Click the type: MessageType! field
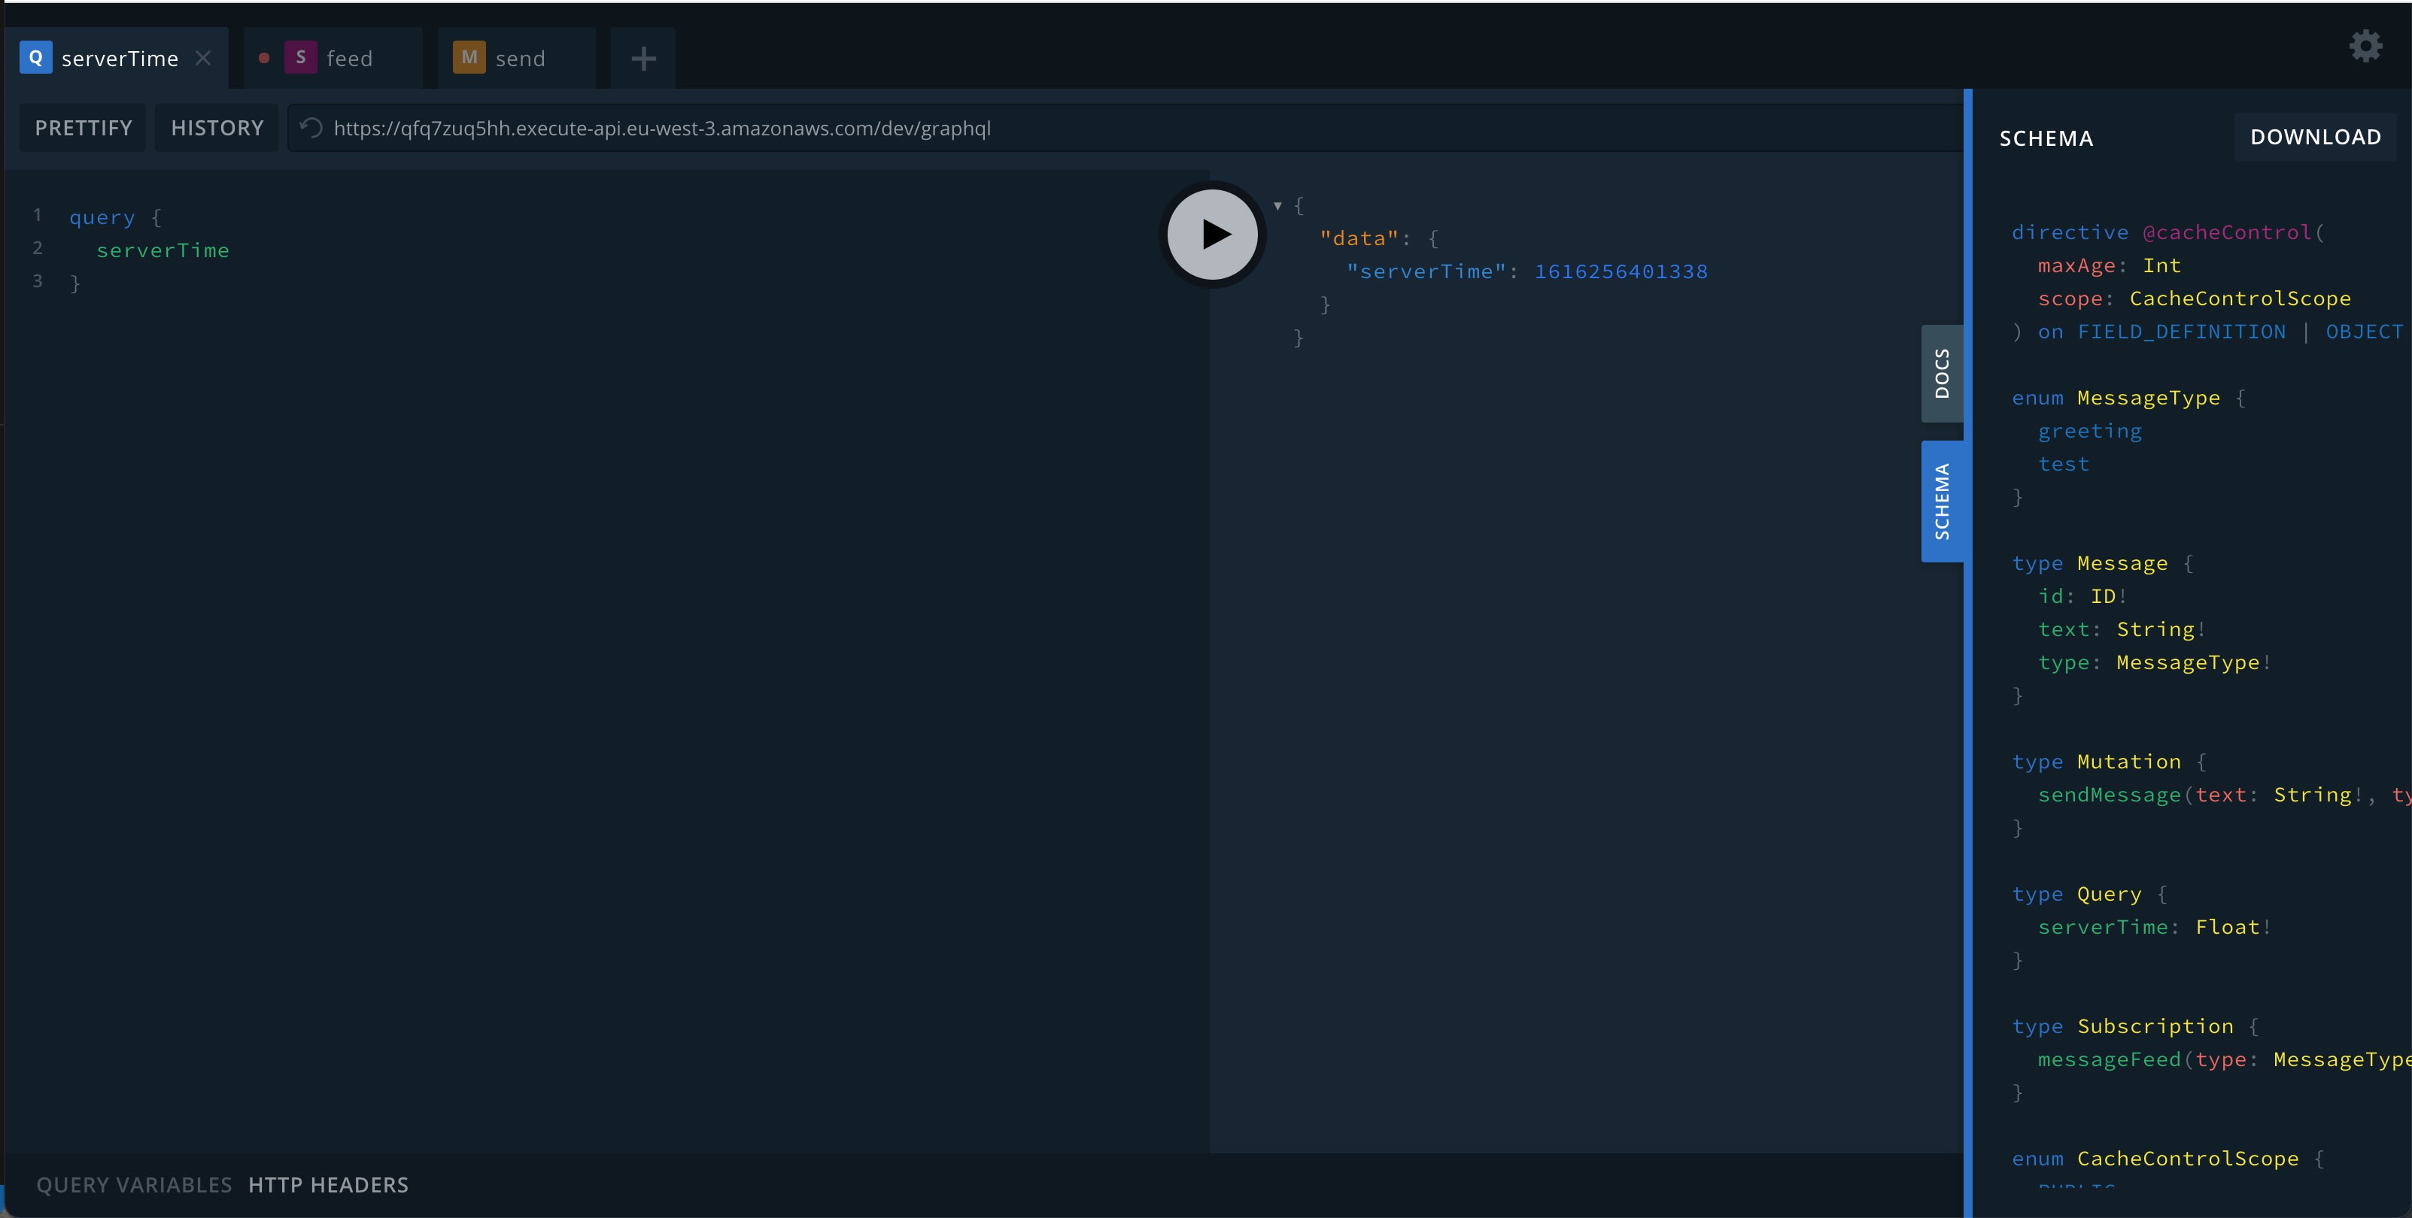 coord(2155,662)
